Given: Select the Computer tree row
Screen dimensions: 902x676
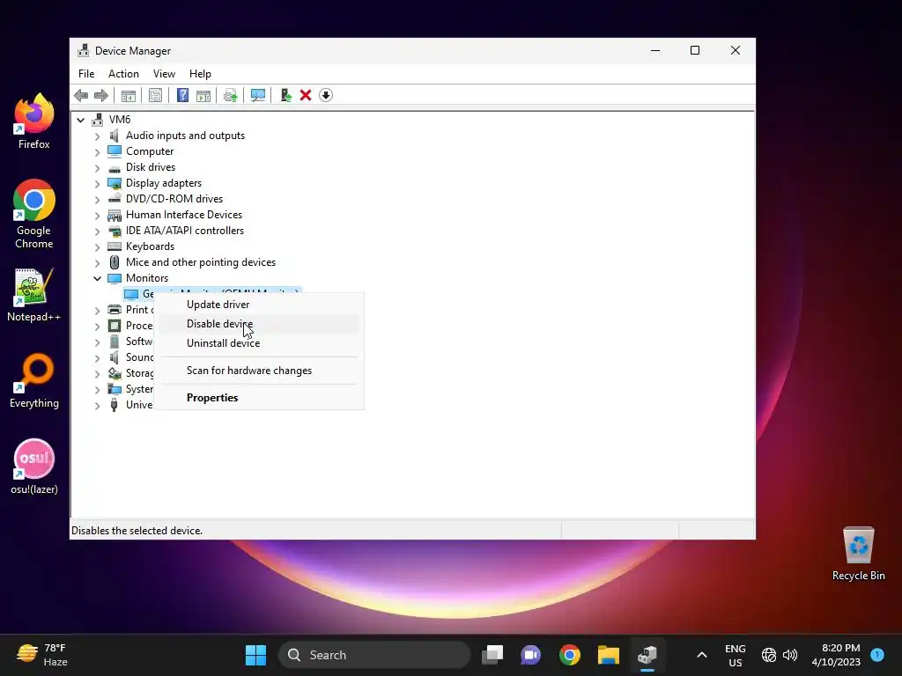Looking at the screenshot, I should click(x=150, y=151).
